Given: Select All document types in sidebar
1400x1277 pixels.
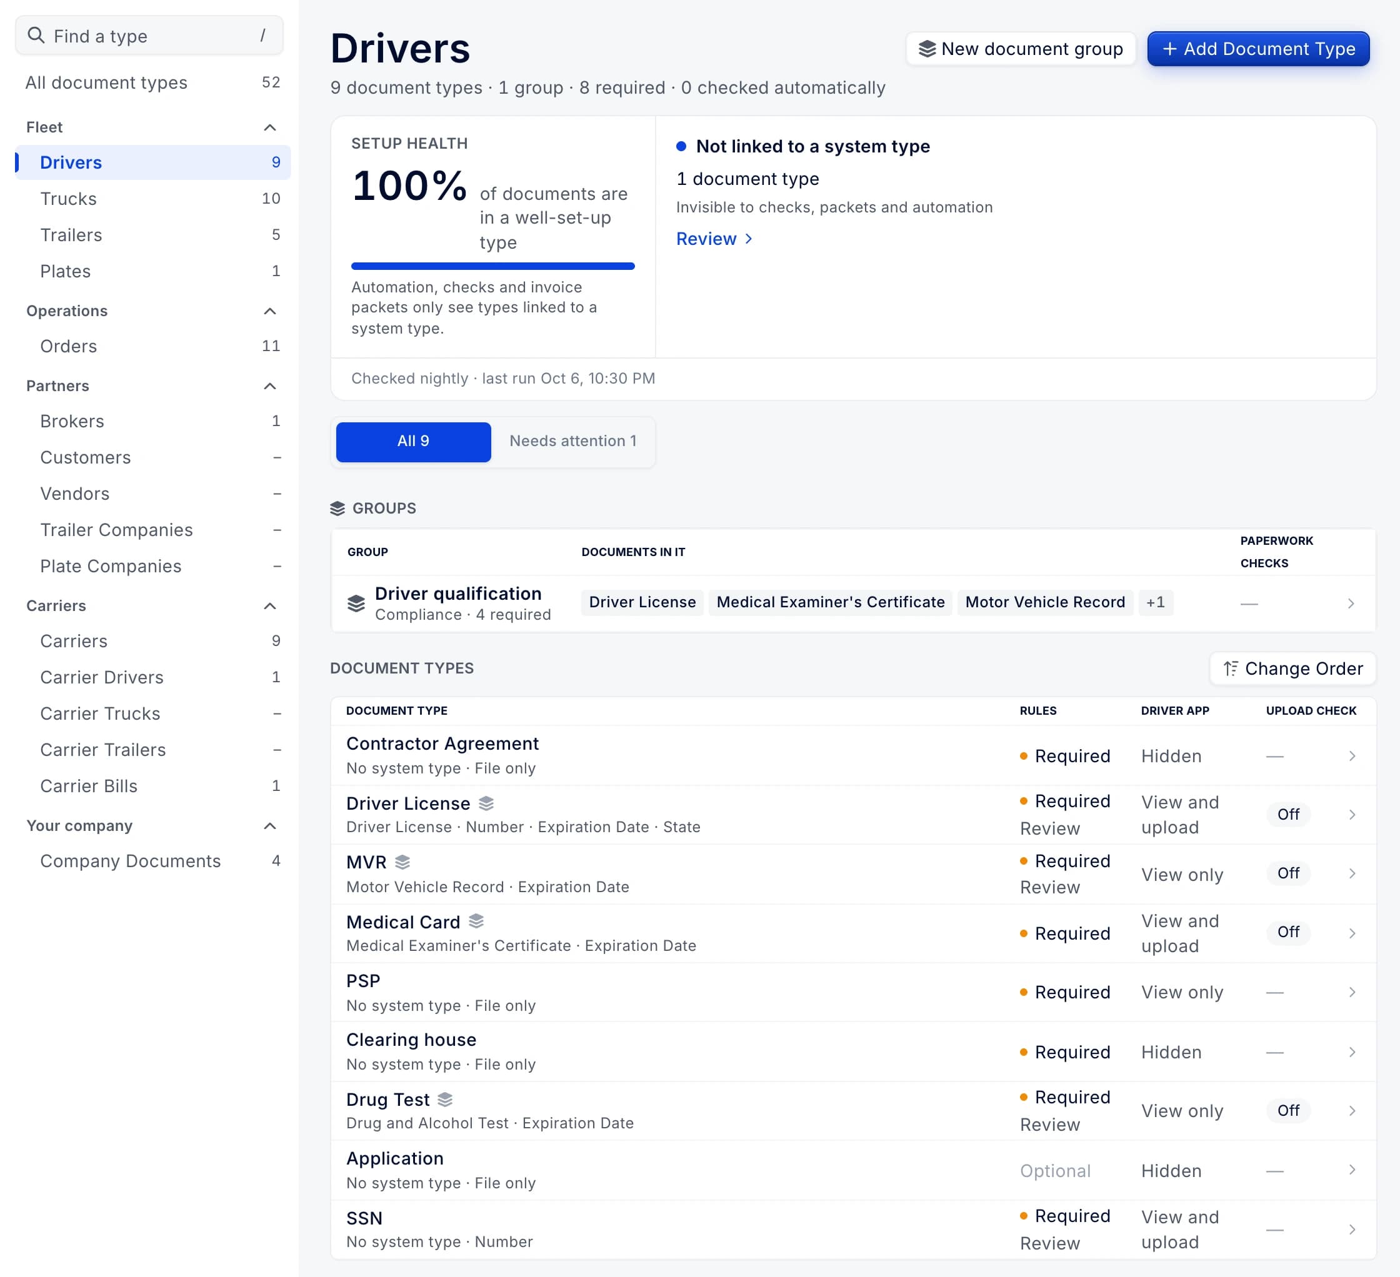Looking at the screenshot, I should point(152,82).
